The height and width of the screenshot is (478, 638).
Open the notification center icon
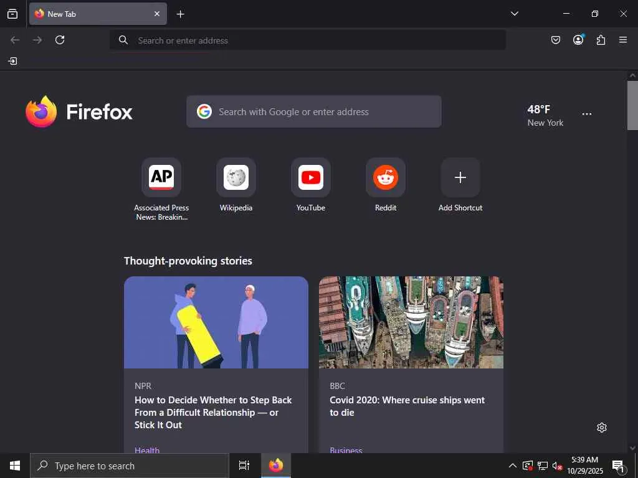619,466
